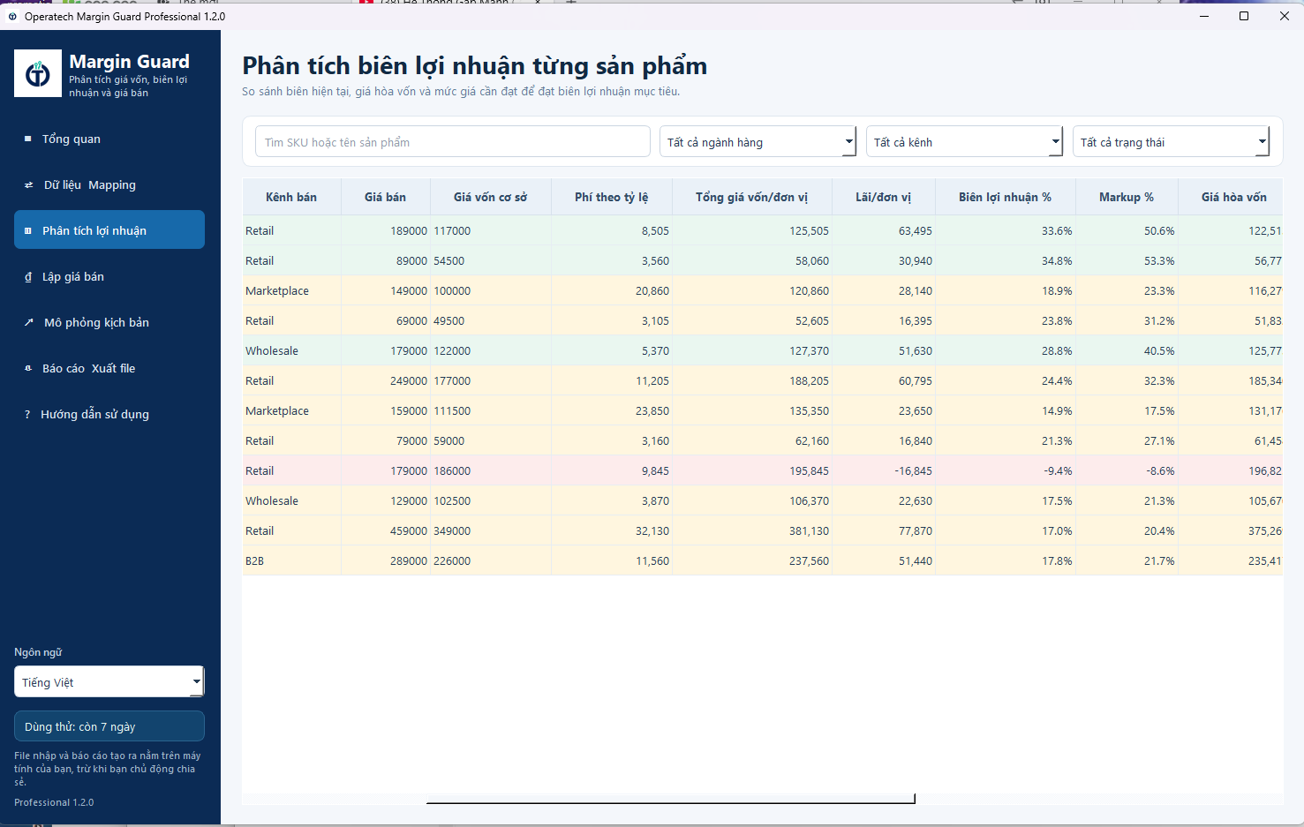
Task: Open Hướng dẫn sử dụng help page
Action: click(x=109, y=414)
